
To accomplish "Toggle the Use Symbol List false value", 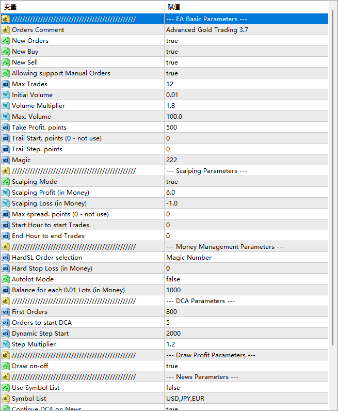I will (246, 388).
